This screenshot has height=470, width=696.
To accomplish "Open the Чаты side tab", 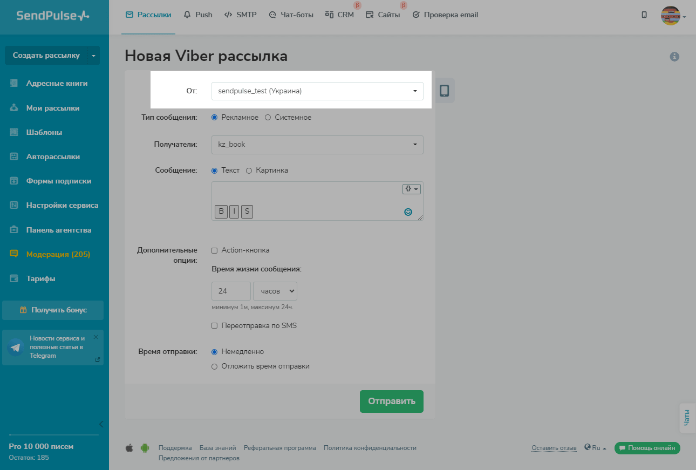I will tap(687, 418).
